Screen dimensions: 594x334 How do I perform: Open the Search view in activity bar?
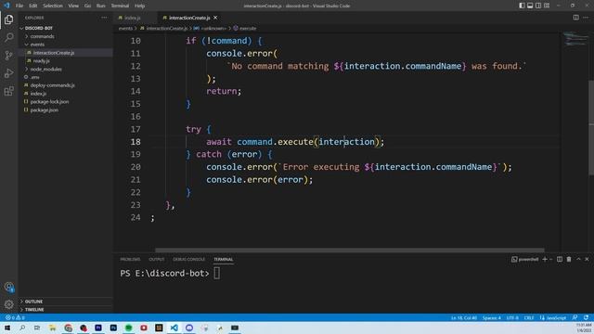click(8, 37)
